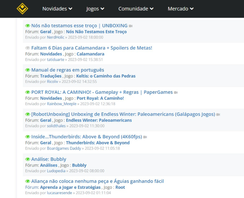
Task: Visit Rainbow_Meeple's user profile
Action: (x=62, y=104)
